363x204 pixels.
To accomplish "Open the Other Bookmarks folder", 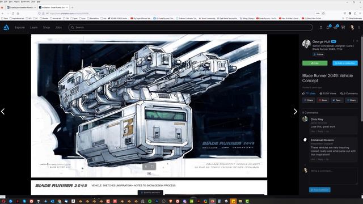I will tap(353, 18).
